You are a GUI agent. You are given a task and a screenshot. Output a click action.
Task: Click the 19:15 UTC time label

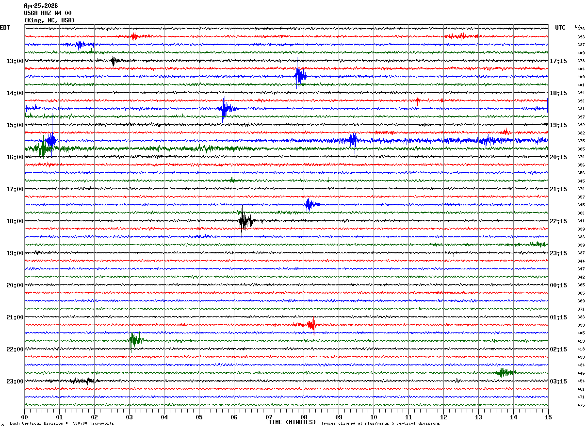pyautogui.click(x=558, y=125)
